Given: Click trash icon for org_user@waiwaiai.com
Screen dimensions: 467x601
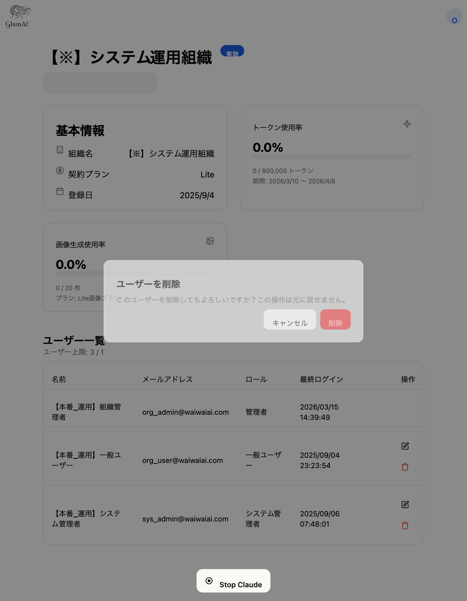Looking at the screenshot, I should [405, 467].
